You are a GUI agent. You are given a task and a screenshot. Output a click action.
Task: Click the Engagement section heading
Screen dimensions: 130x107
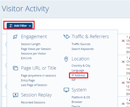[x=34, y=37]
